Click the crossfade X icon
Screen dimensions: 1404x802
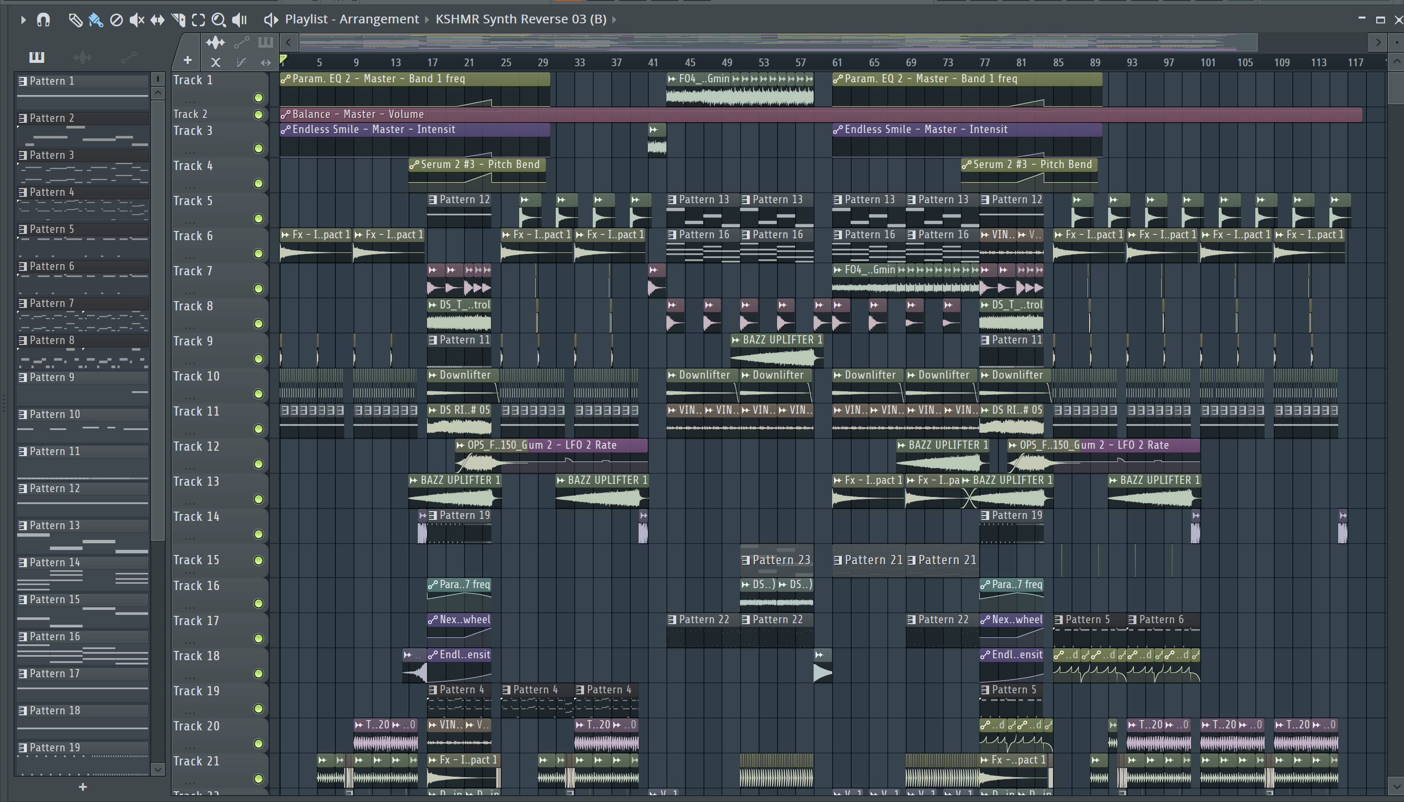coord(215,62)
